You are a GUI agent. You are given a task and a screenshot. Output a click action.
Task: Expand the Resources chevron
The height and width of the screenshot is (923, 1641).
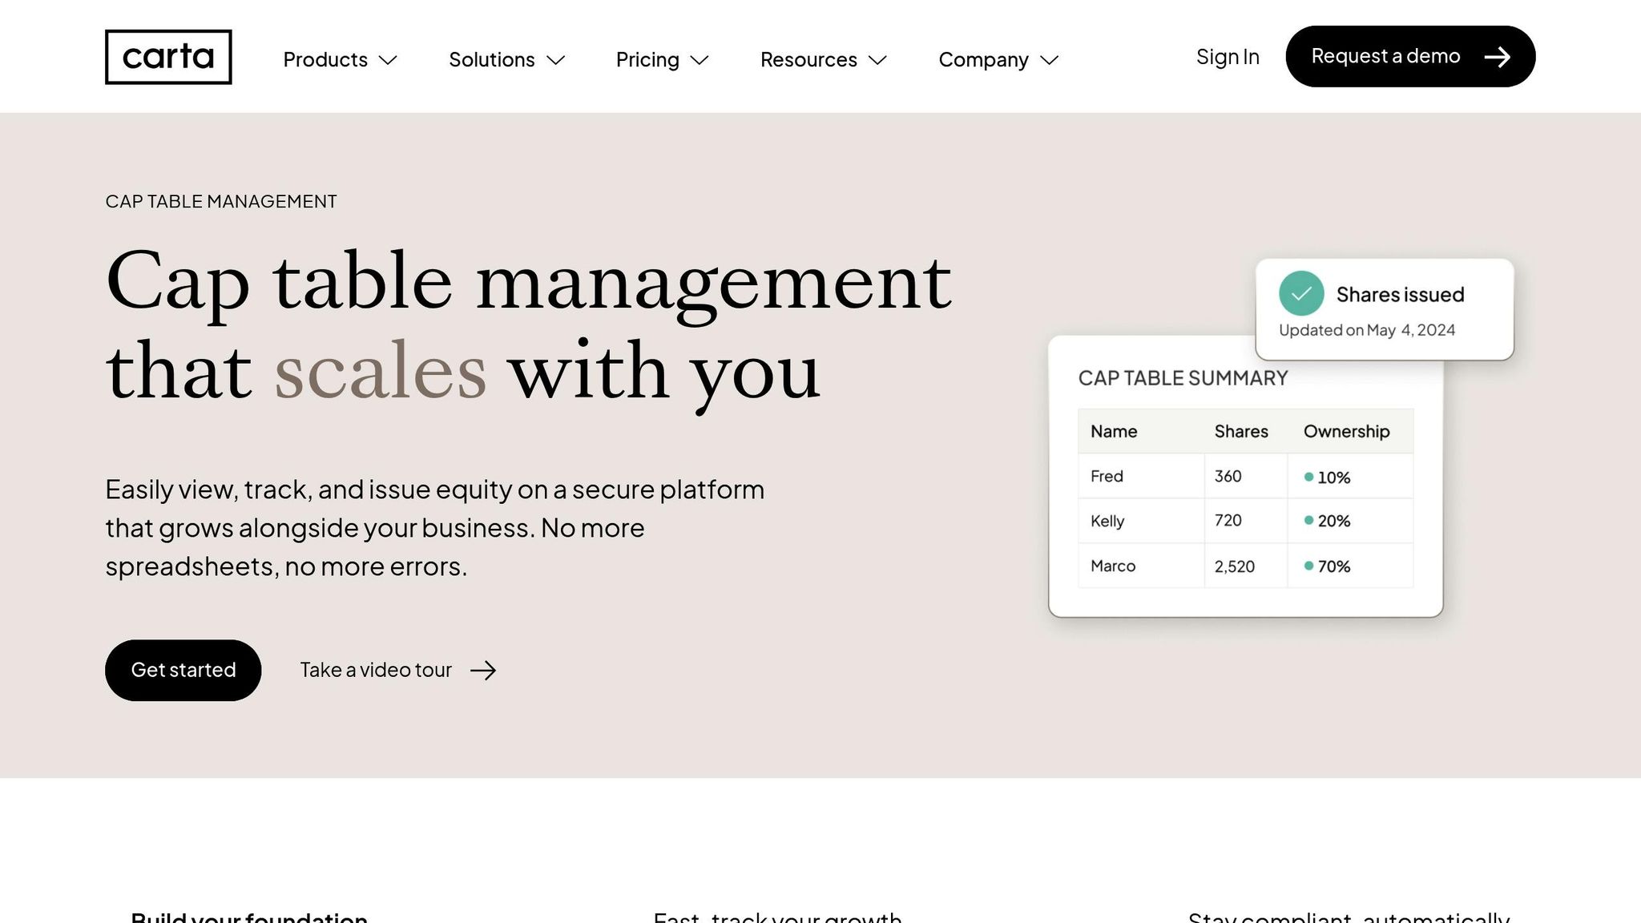click(x=877, y=60)
